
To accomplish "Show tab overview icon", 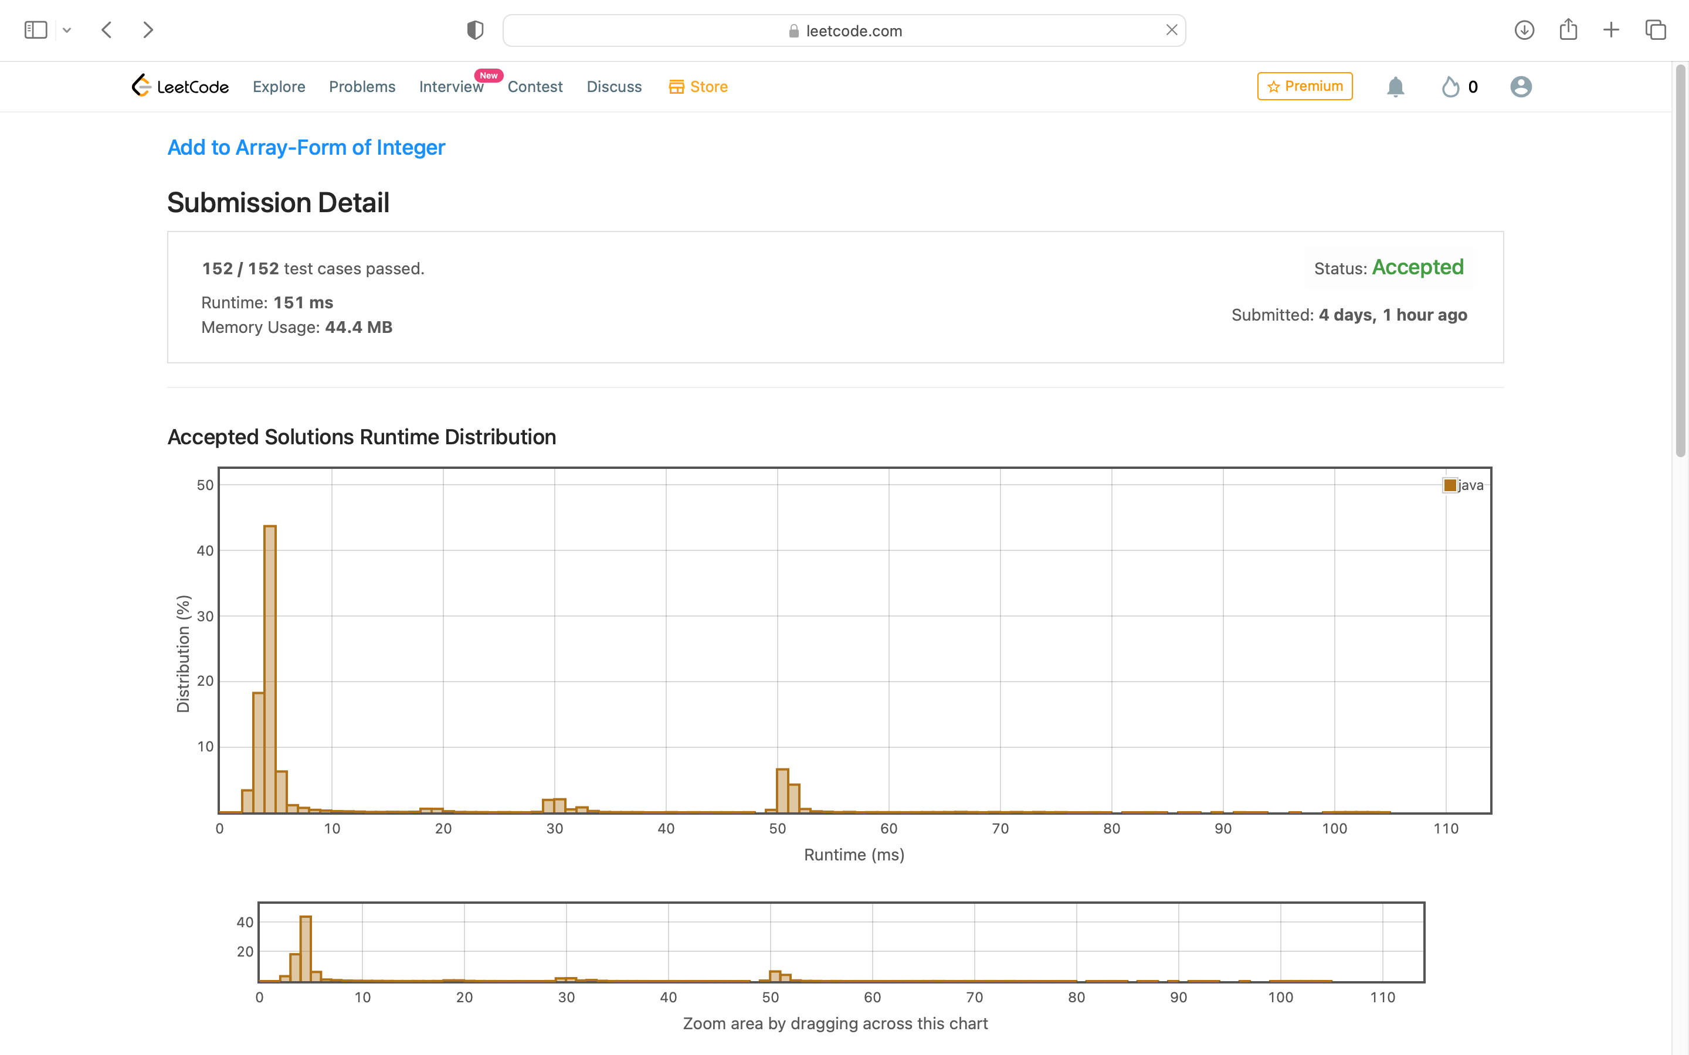I will [x=1655, y=30].
